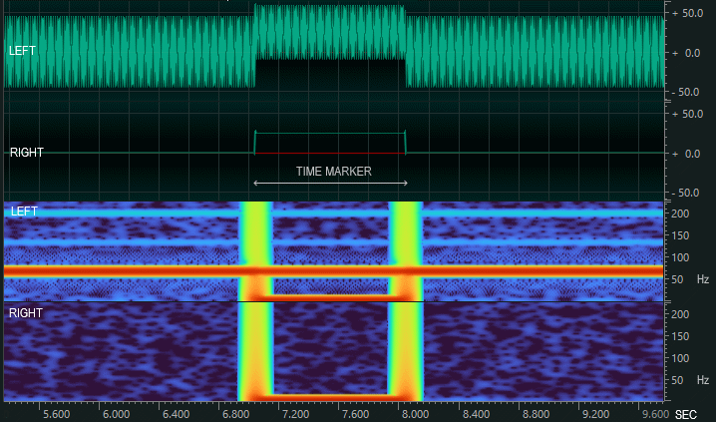Click the 100 Hz mark on the right spectrogram scale
716x422 pixels.
point(681,358)
